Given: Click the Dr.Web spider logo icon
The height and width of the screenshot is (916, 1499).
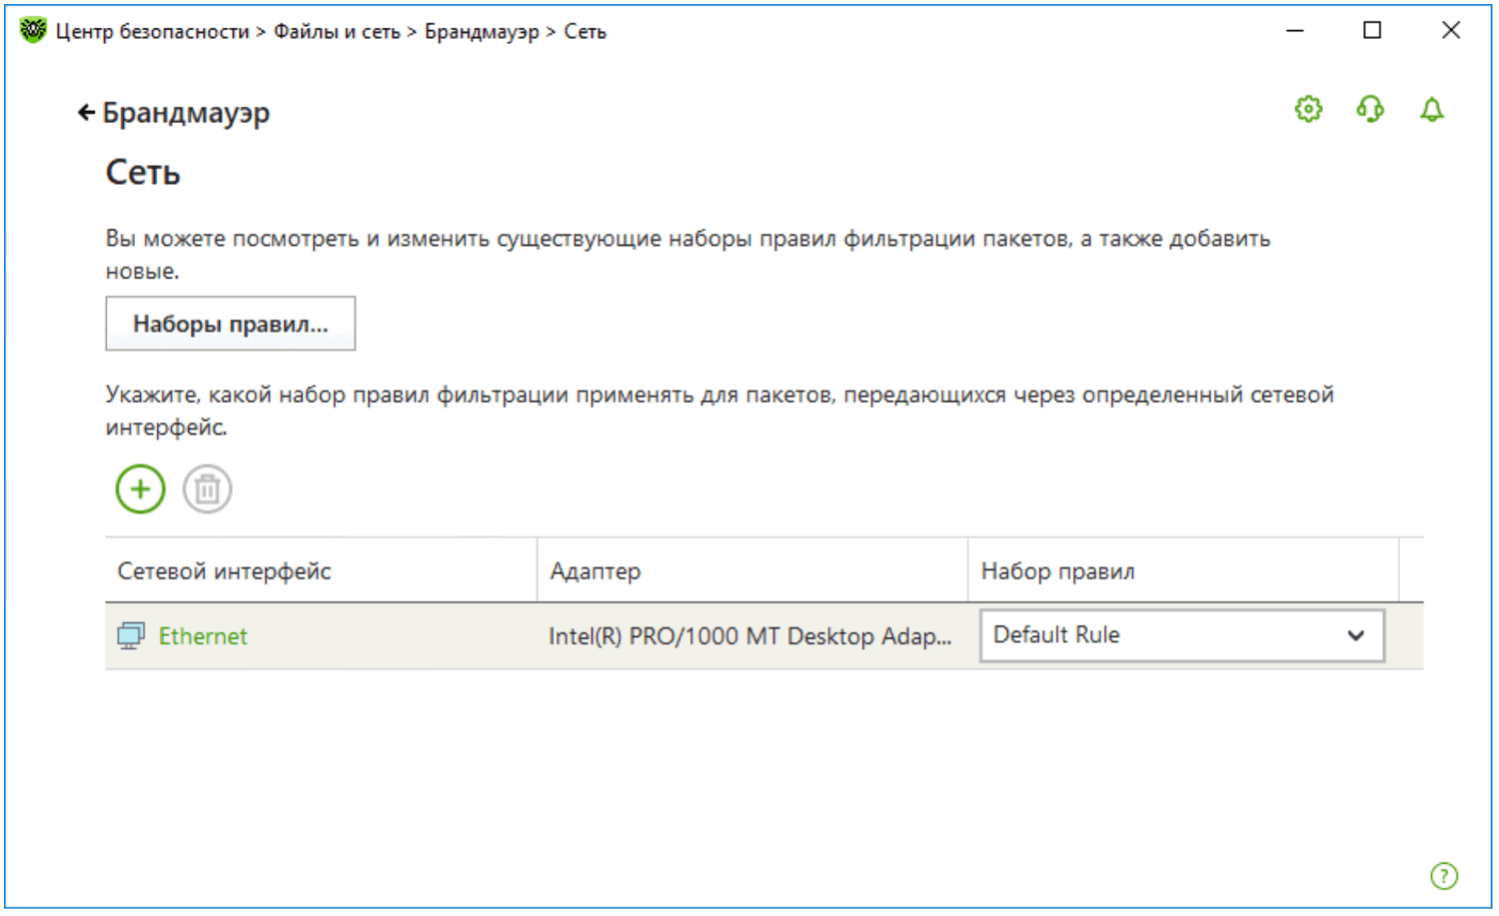Looking at the screenshot, I should [33, 31].
